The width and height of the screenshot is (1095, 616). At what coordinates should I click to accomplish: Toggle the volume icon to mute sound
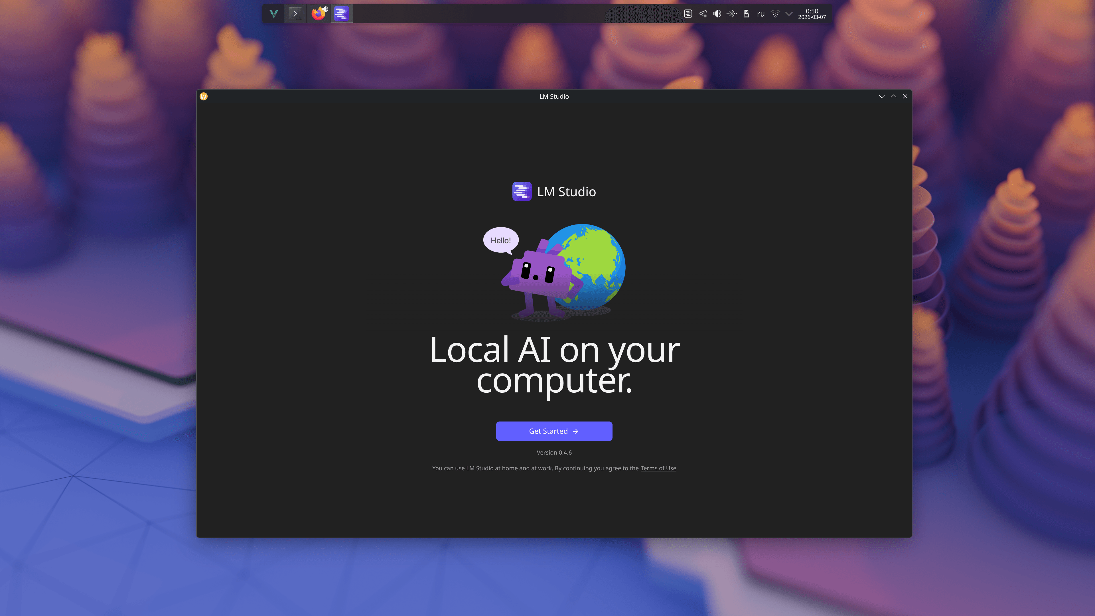click(x=717, y=14)
